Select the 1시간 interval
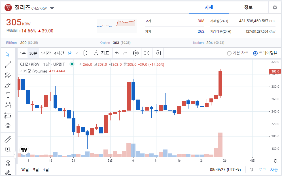The image size is (282, 176). [46, 53]
